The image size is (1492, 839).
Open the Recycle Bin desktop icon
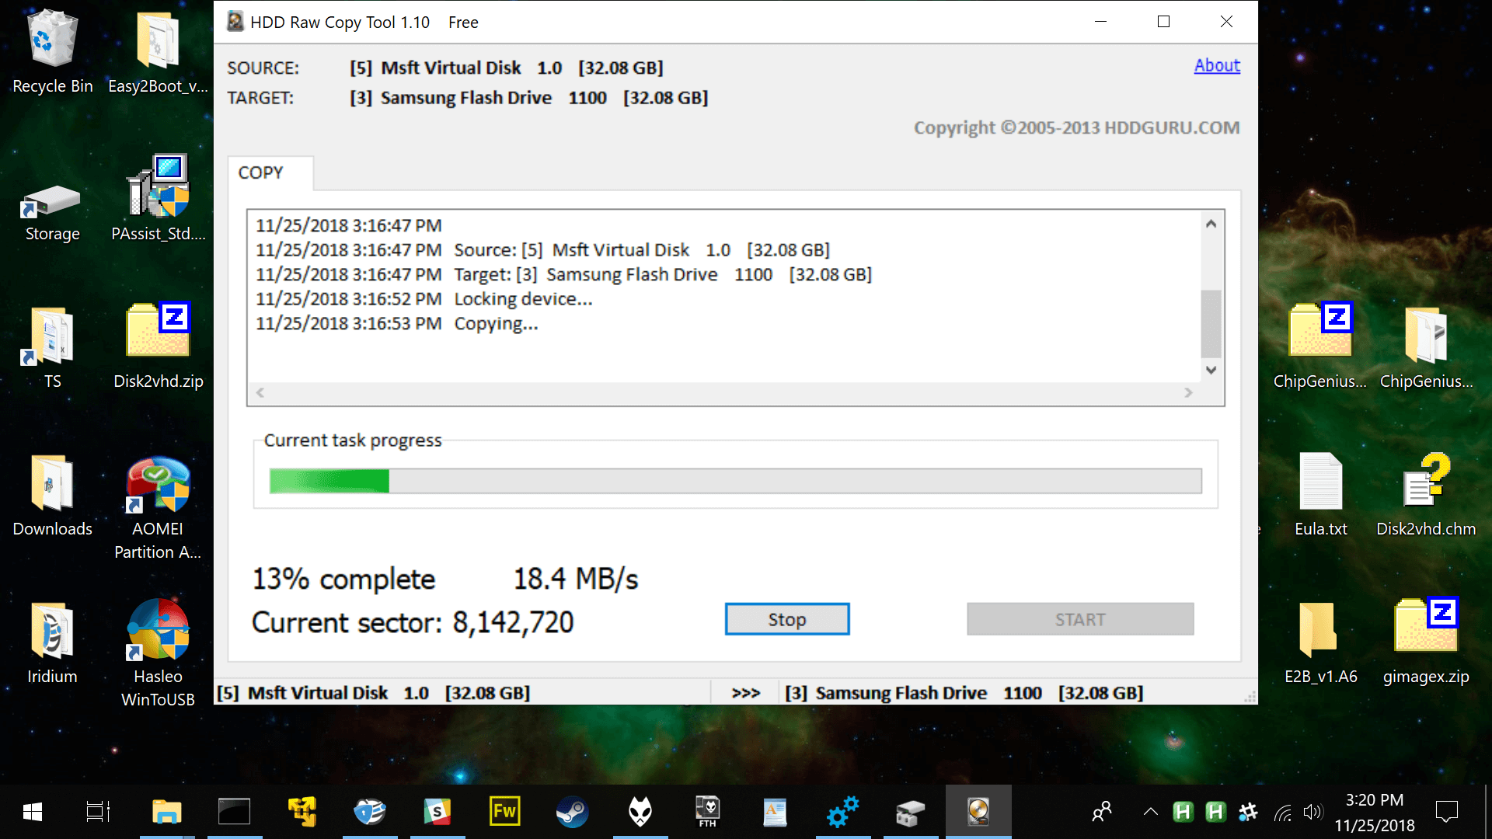coord(52,50)
